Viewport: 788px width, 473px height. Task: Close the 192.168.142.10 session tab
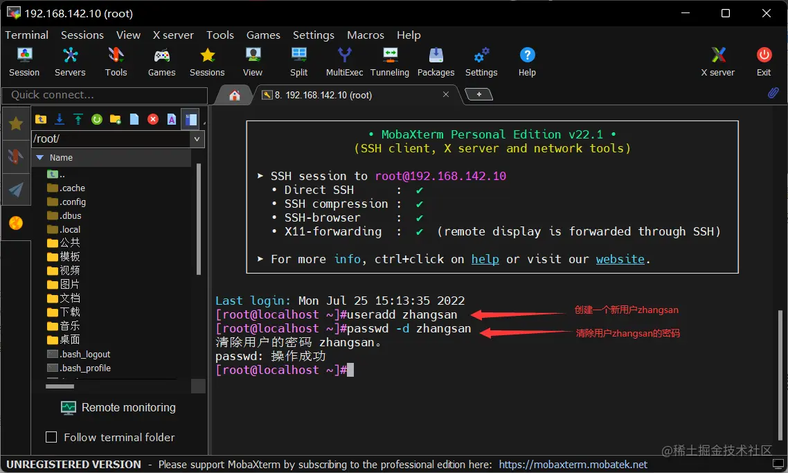[x=446, y=94]
